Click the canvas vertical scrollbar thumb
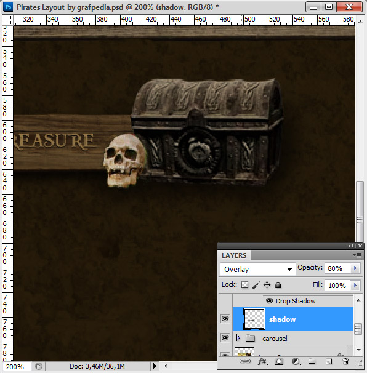The image size is (367, 373). pos(360,212)
